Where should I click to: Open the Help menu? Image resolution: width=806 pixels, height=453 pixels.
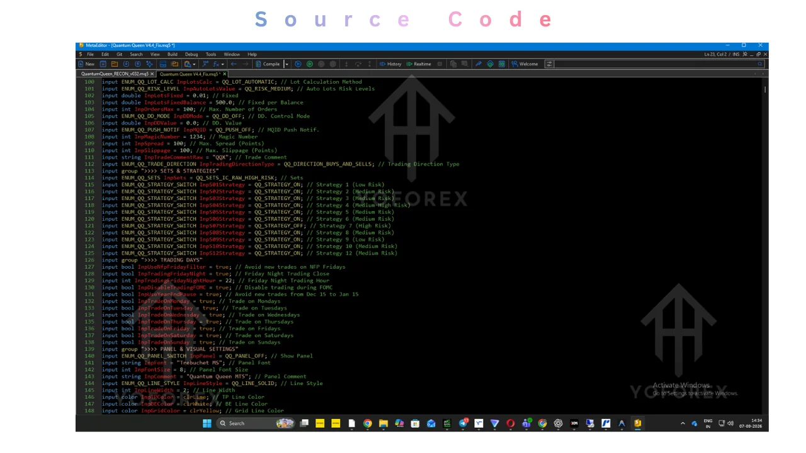coord(252,55)
